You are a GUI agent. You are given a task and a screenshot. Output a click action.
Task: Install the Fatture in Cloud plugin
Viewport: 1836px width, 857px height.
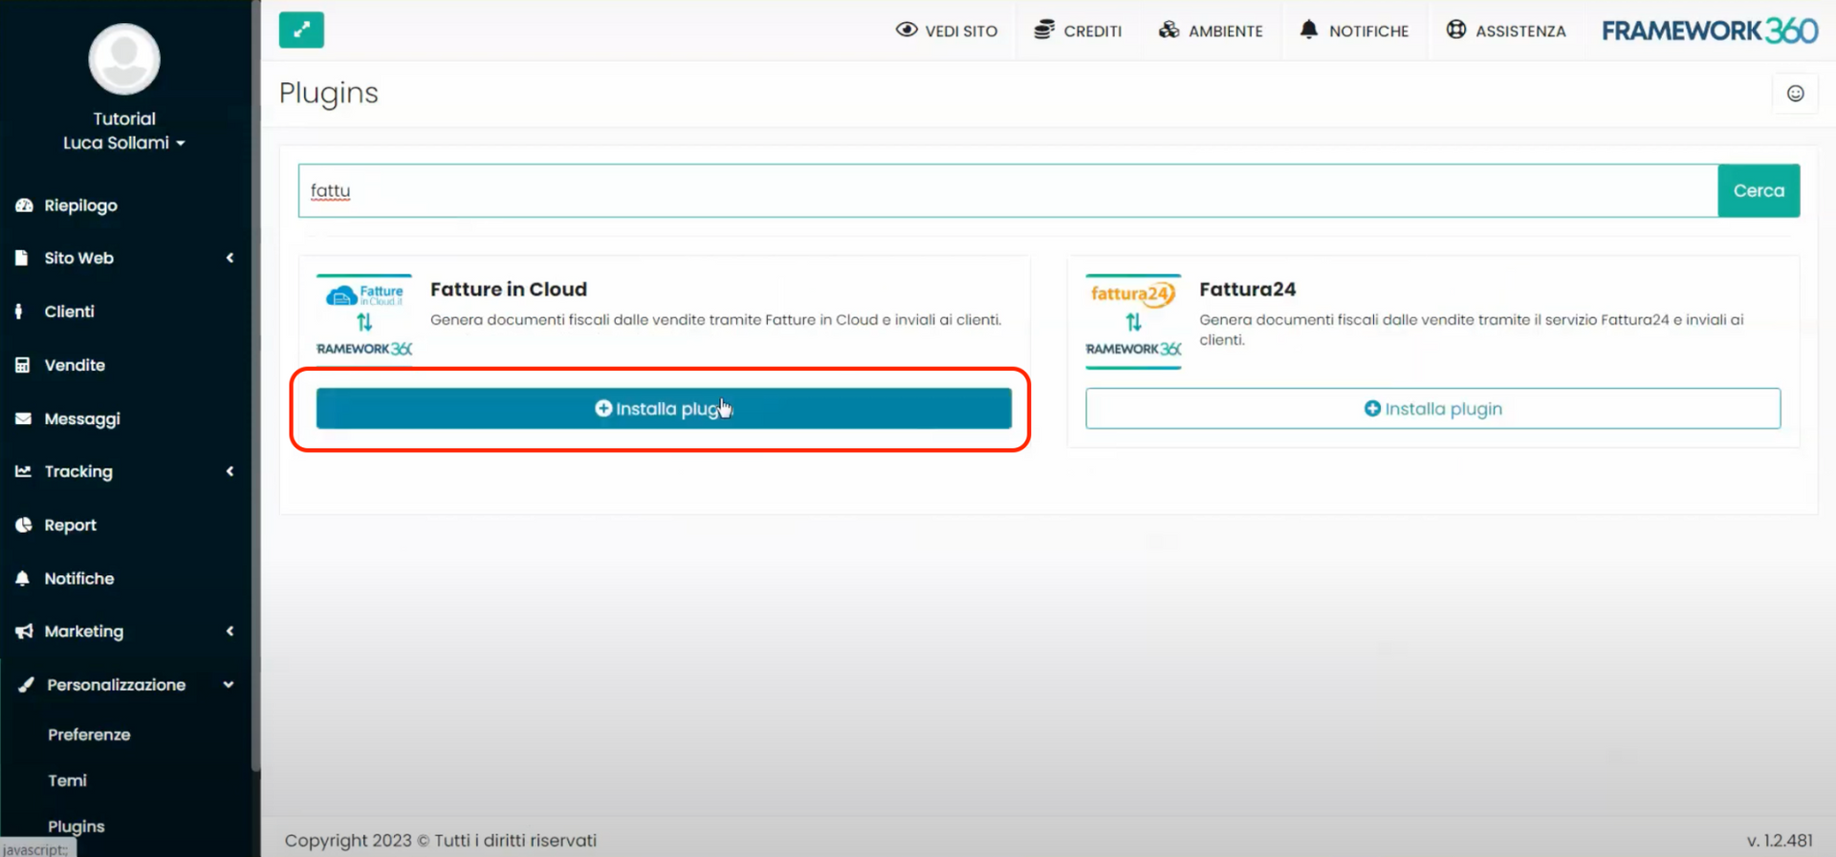click(664, 409)
